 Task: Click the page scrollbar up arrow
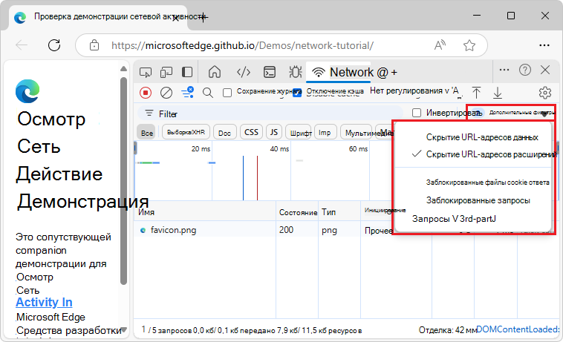pos(123,69)
